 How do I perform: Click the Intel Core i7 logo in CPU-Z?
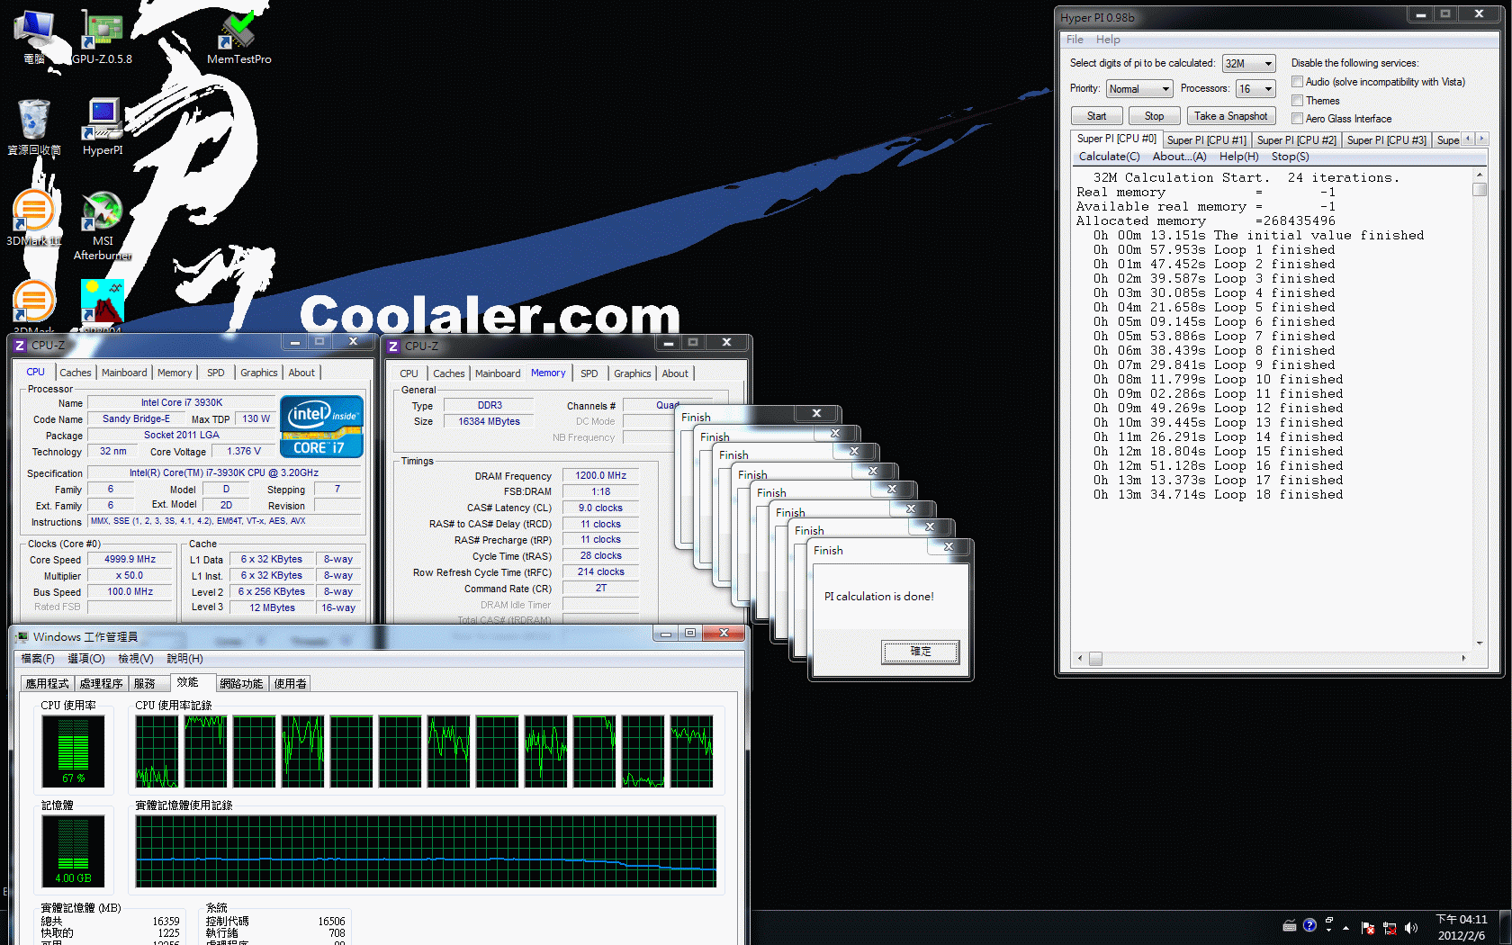[x=322, y=427]
